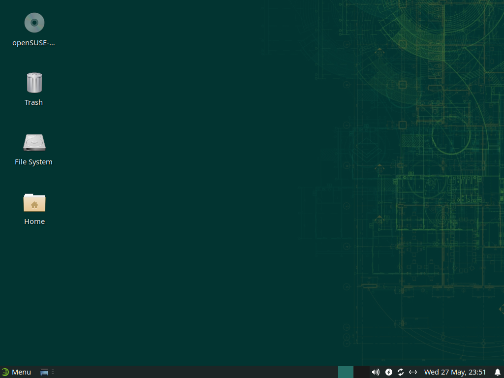Click the power manager lightning icon
Screen dimensions: 504x378
click(x=389, y=372)
